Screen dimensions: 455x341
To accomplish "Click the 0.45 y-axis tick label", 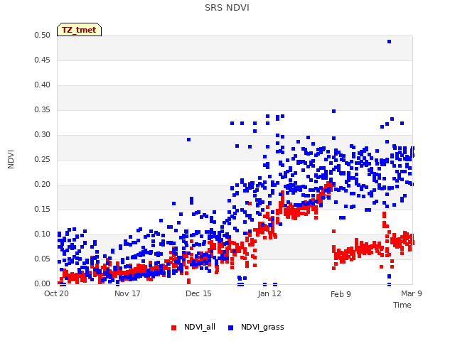I will (x=42, y=60).
